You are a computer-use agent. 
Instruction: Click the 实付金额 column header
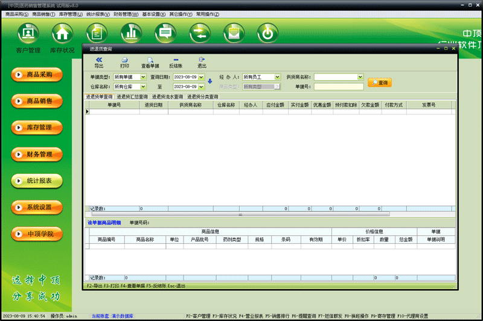click(299, 105)
